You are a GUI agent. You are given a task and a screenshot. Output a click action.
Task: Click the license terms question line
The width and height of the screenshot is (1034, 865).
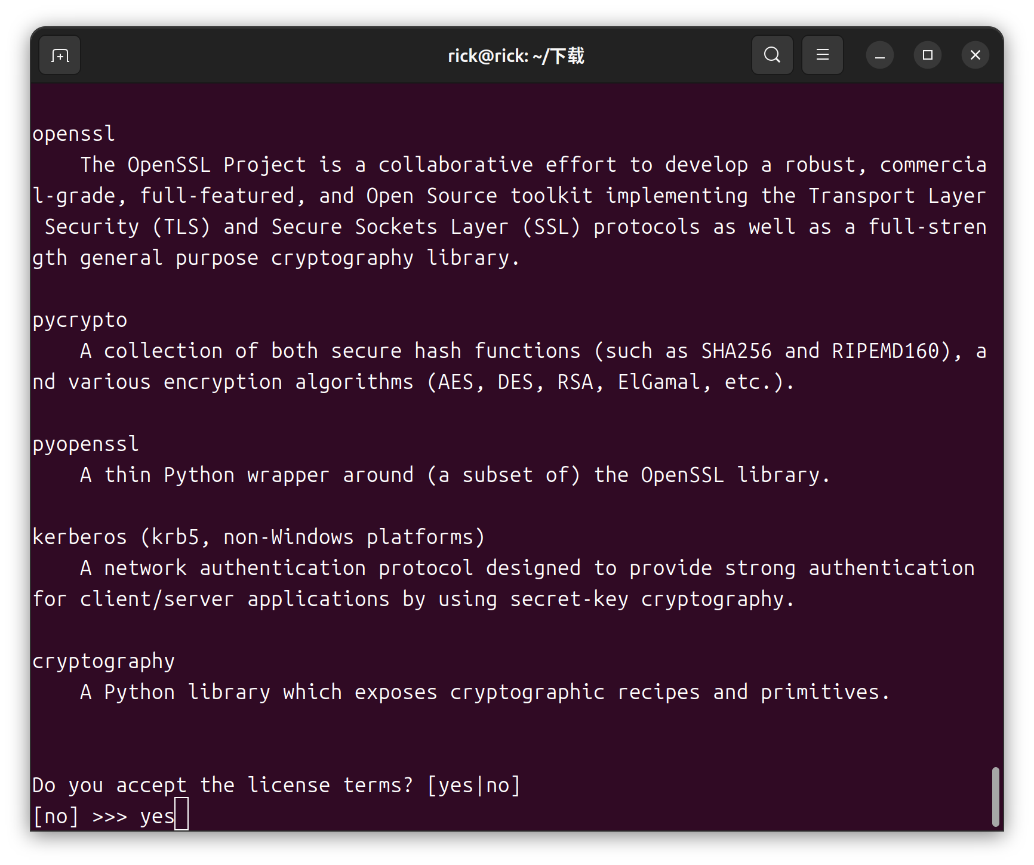[276, 785]
